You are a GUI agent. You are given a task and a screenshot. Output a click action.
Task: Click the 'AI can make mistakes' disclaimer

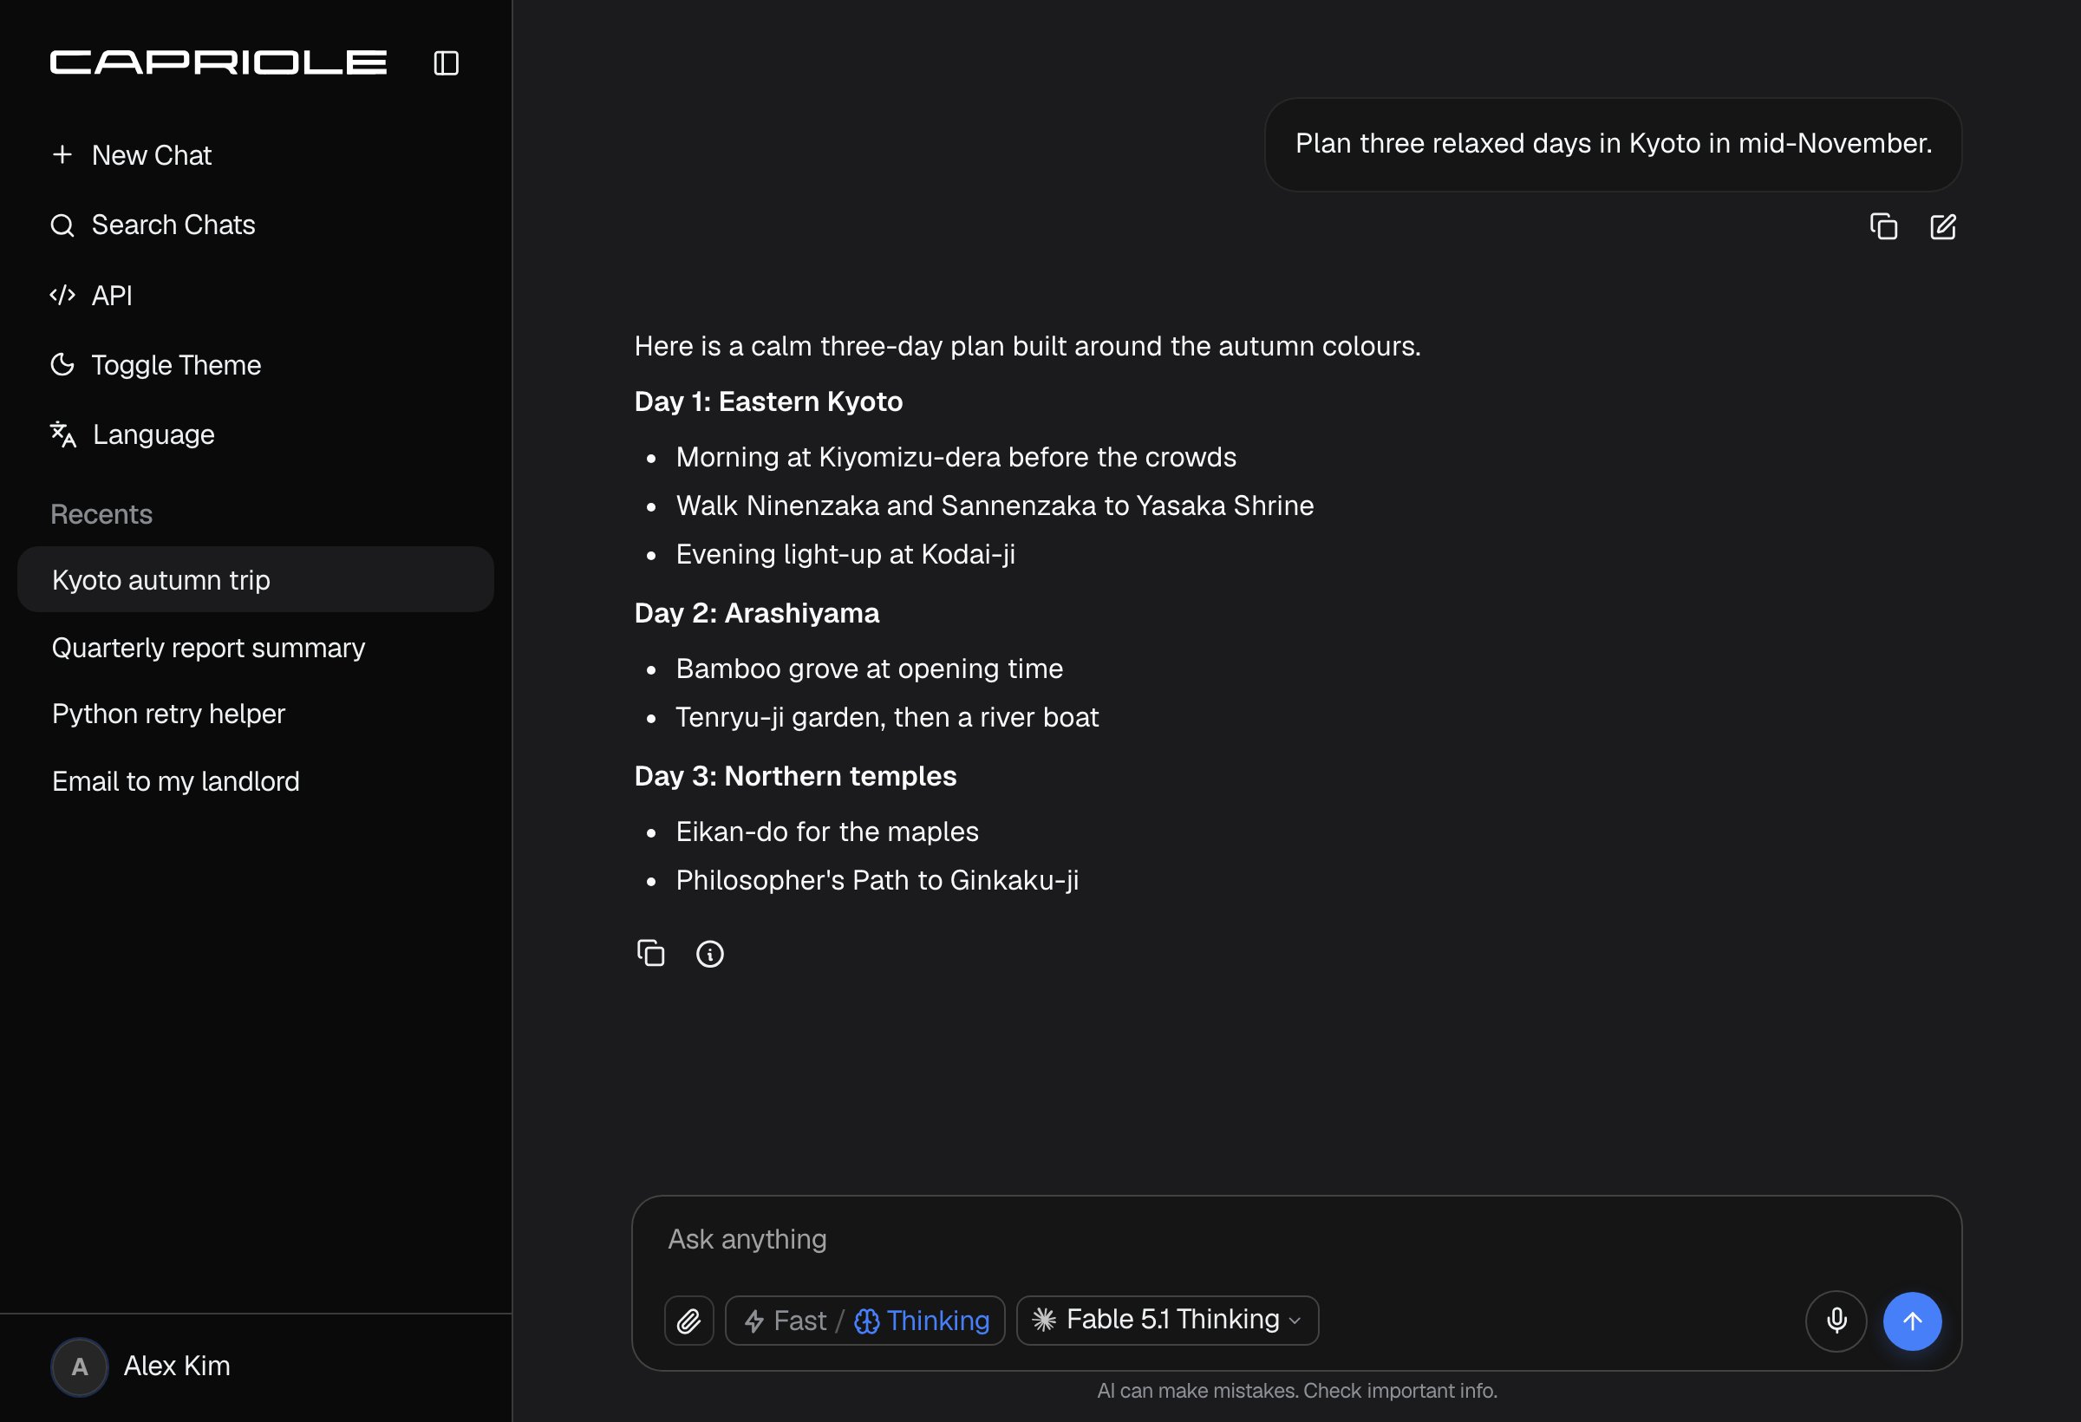point(1296,1391)
